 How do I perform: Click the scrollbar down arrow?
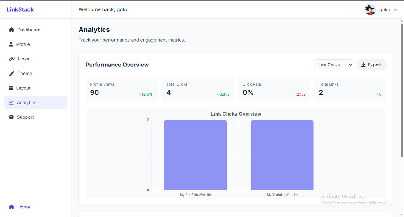tap(402, 214)
